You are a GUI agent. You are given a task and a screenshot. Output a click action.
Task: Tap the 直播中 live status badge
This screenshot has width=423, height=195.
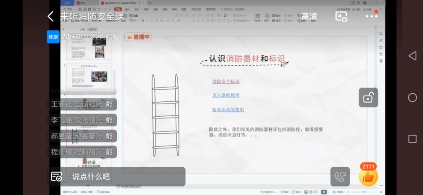[x=137, y=37]
